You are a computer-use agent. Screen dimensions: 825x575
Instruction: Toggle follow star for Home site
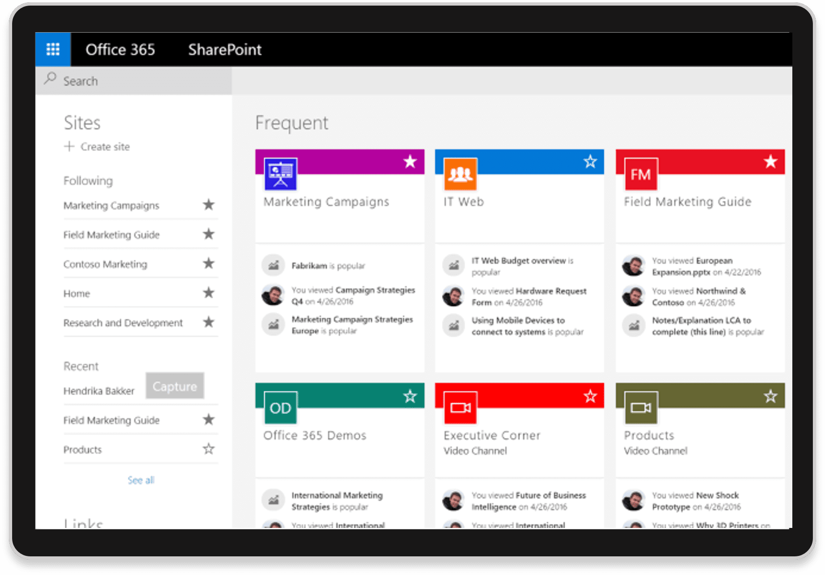pyautogui.click(x=209, y=293)
